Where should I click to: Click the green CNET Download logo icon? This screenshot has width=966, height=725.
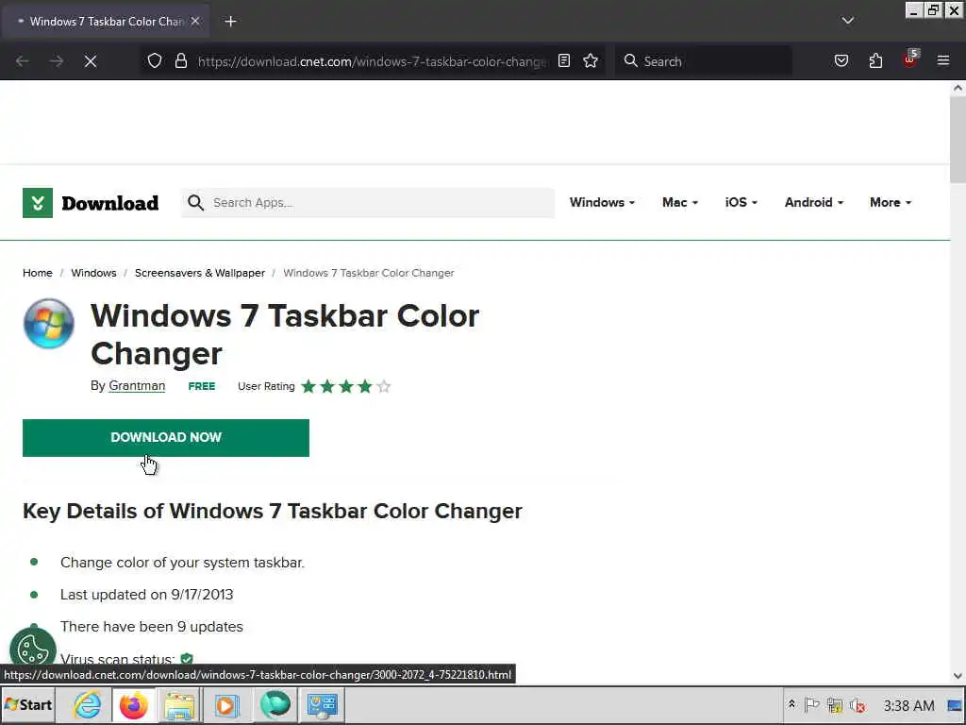[38, 203]
